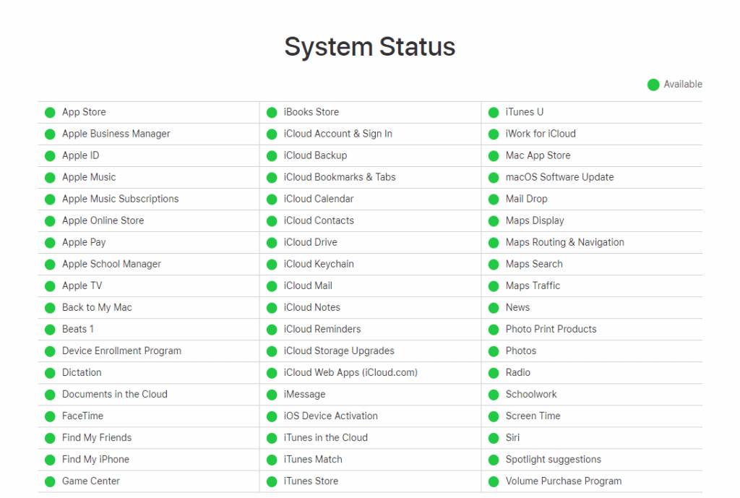Click the status dot beside Maps Traffic

coord(494,286)
